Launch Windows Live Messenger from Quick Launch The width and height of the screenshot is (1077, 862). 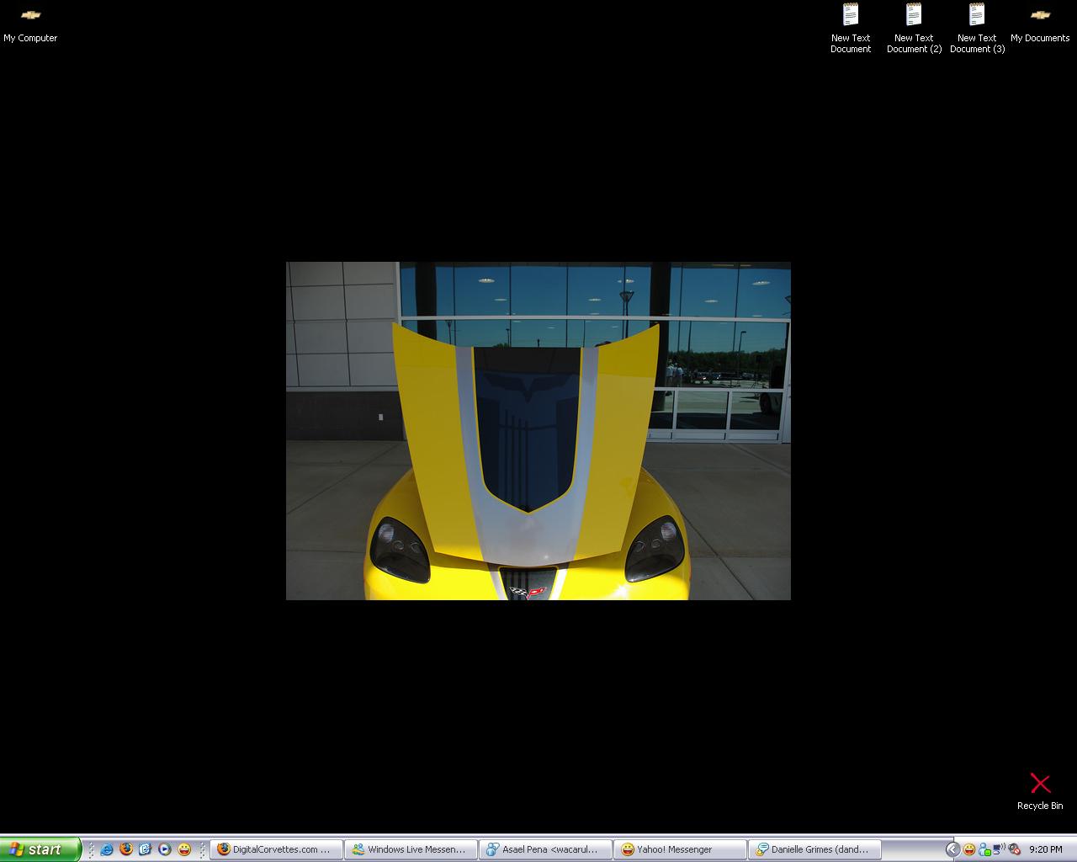coord(145,849)
